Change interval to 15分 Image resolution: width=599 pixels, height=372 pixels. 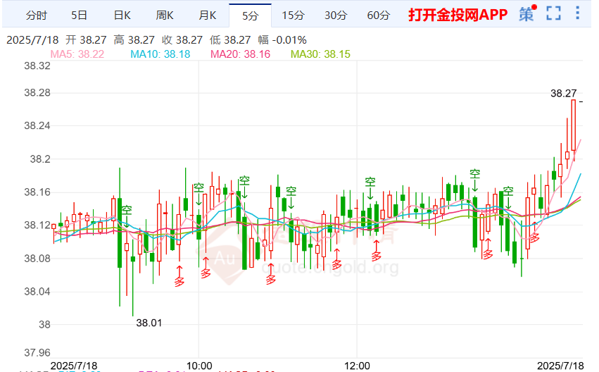coord(293,15)
